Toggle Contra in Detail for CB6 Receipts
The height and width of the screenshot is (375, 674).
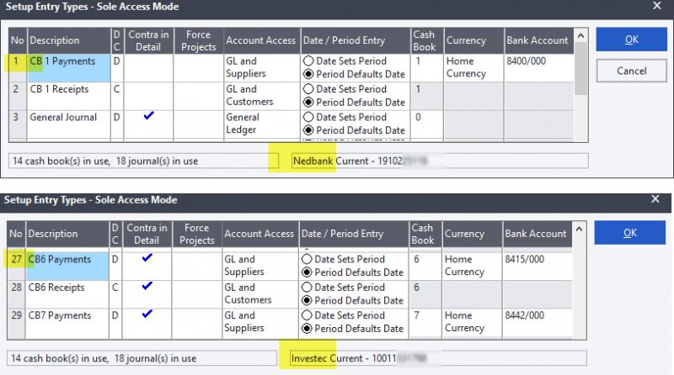click(x=148, y=288)
